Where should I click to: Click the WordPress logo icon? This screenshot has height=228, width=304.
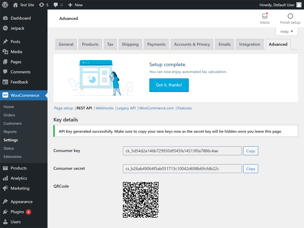5,5
